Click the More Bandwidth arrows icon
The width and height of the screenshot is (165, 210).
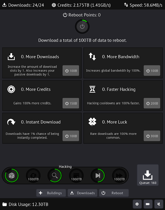tap(92, 56)
